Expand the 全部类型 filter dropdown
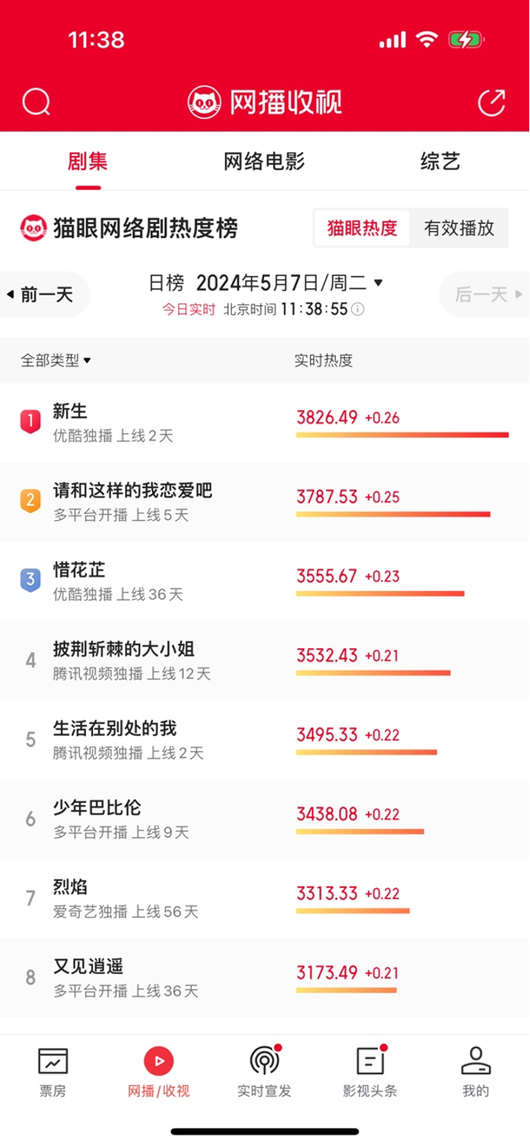The height and width of the screenshot is (1146, 530). 55,360
